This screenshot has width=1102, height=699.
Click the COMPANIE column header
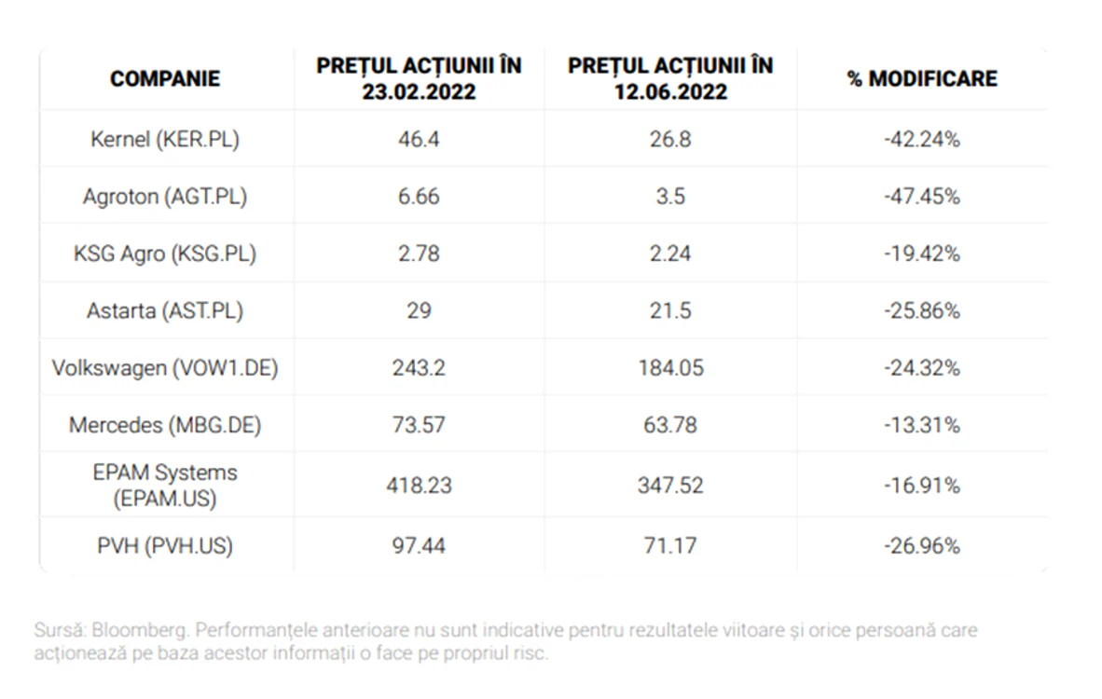point(165,78)
